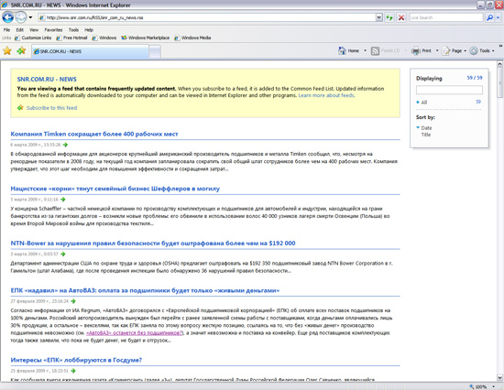
Task: Click Free Hotmail bookmark
Action: tap(71, 38)
